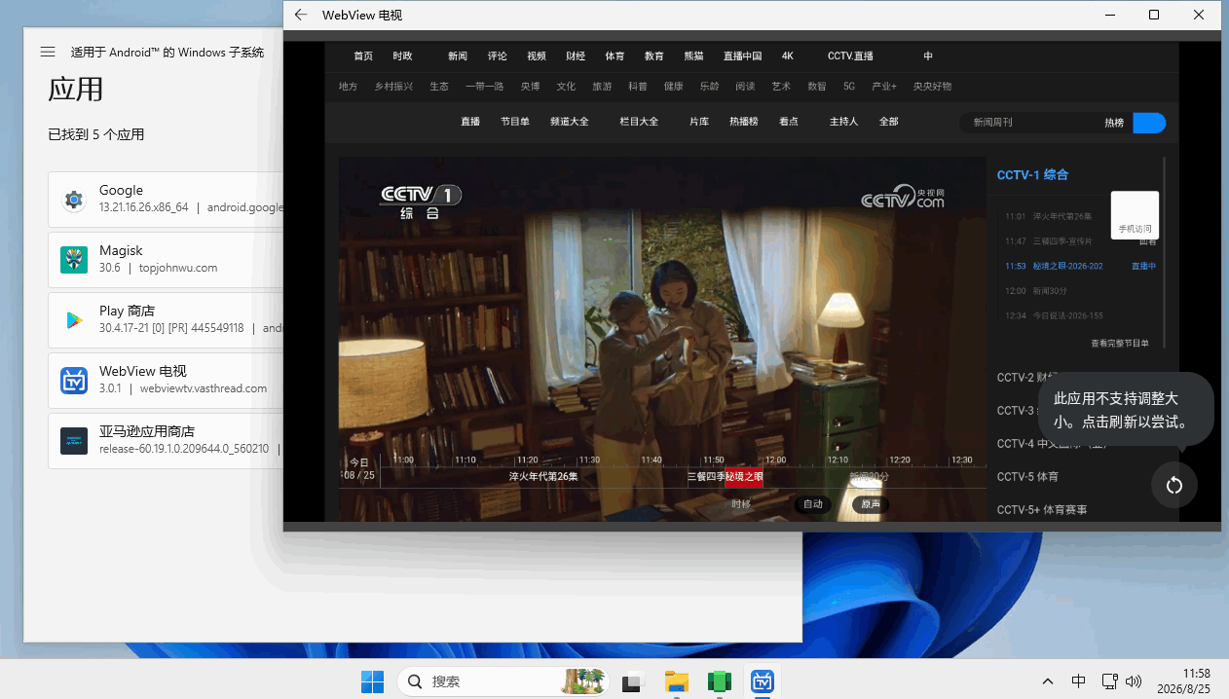Open File Explorer from the taskbar
Viewport: 1229px width, 699px height.
(x=677, y=681)
